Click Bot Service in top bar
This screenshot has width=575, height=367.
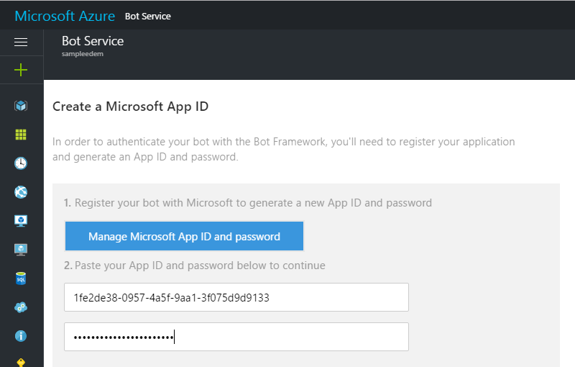coord(147,16)
